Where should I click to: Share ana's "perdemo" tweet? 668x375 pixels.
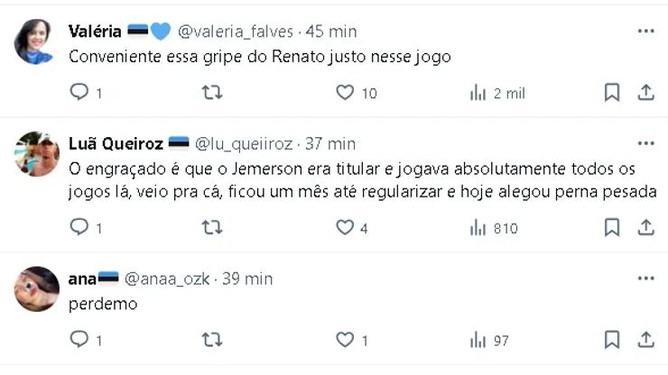[x=645, y=340]
